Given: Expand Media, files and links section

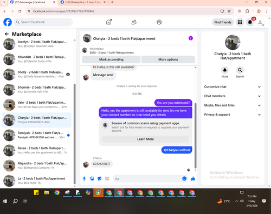Looking at the screenshot, I should click(x=233, y=105).
